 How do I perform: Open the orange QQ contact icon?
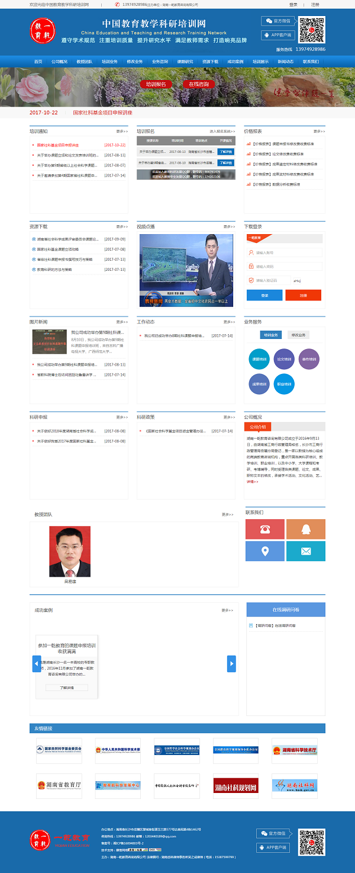tap(306, 529)
